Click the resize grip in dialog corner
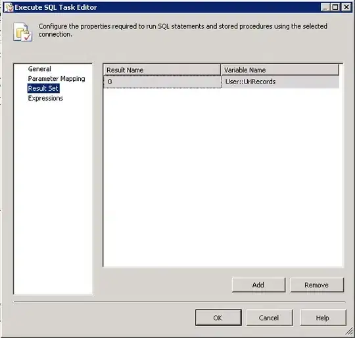The image size is (355, 338). tap(348, 331)
